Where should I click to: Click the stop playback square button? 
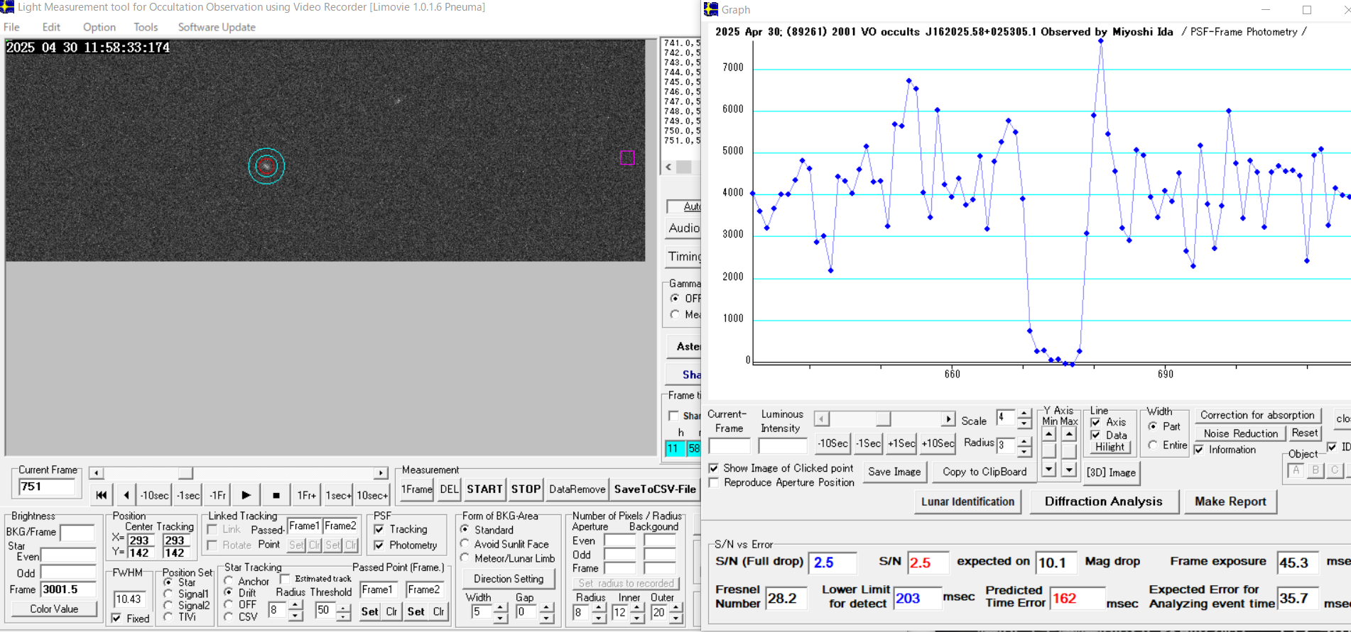[276, 495]
